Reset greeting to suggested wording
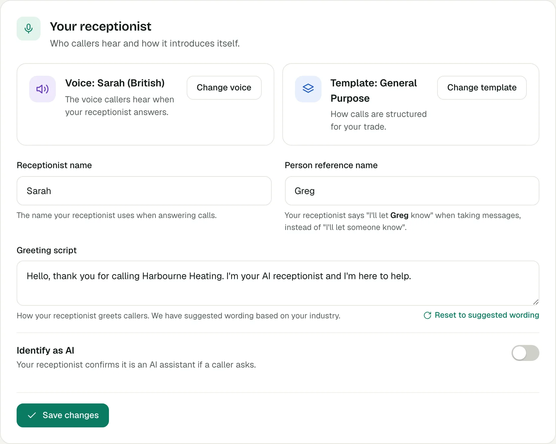This screenshot has width=556, height=444. coord(481,315)
